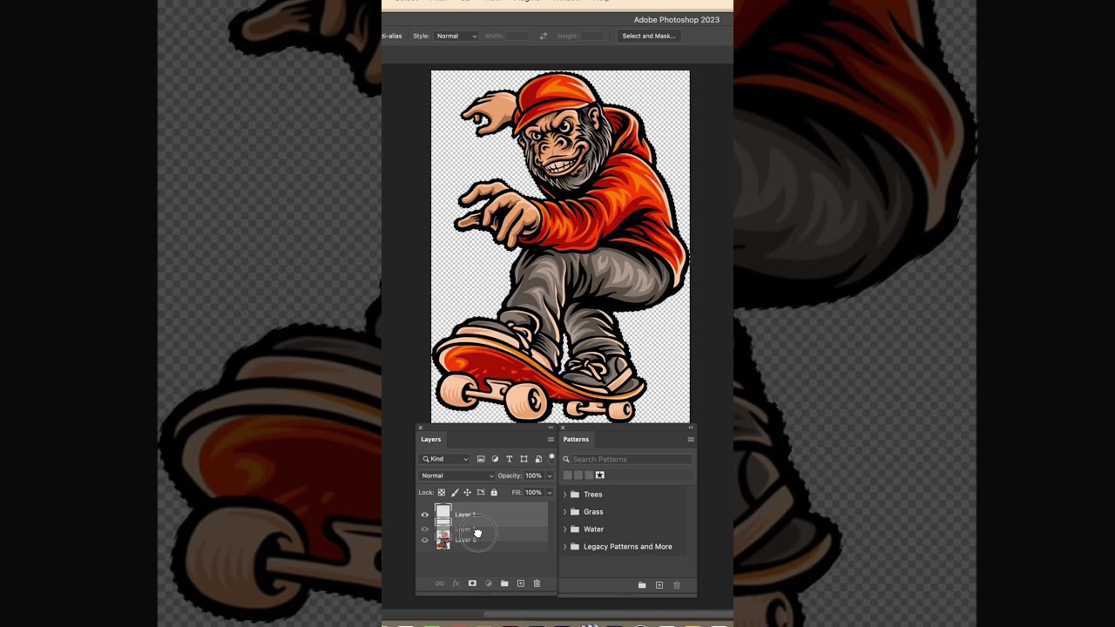Click the Height input field

pos(592,36)
